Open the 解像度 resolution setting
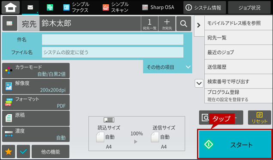The image size is (273, 160). pyautogui.click(x=36, y=86)
